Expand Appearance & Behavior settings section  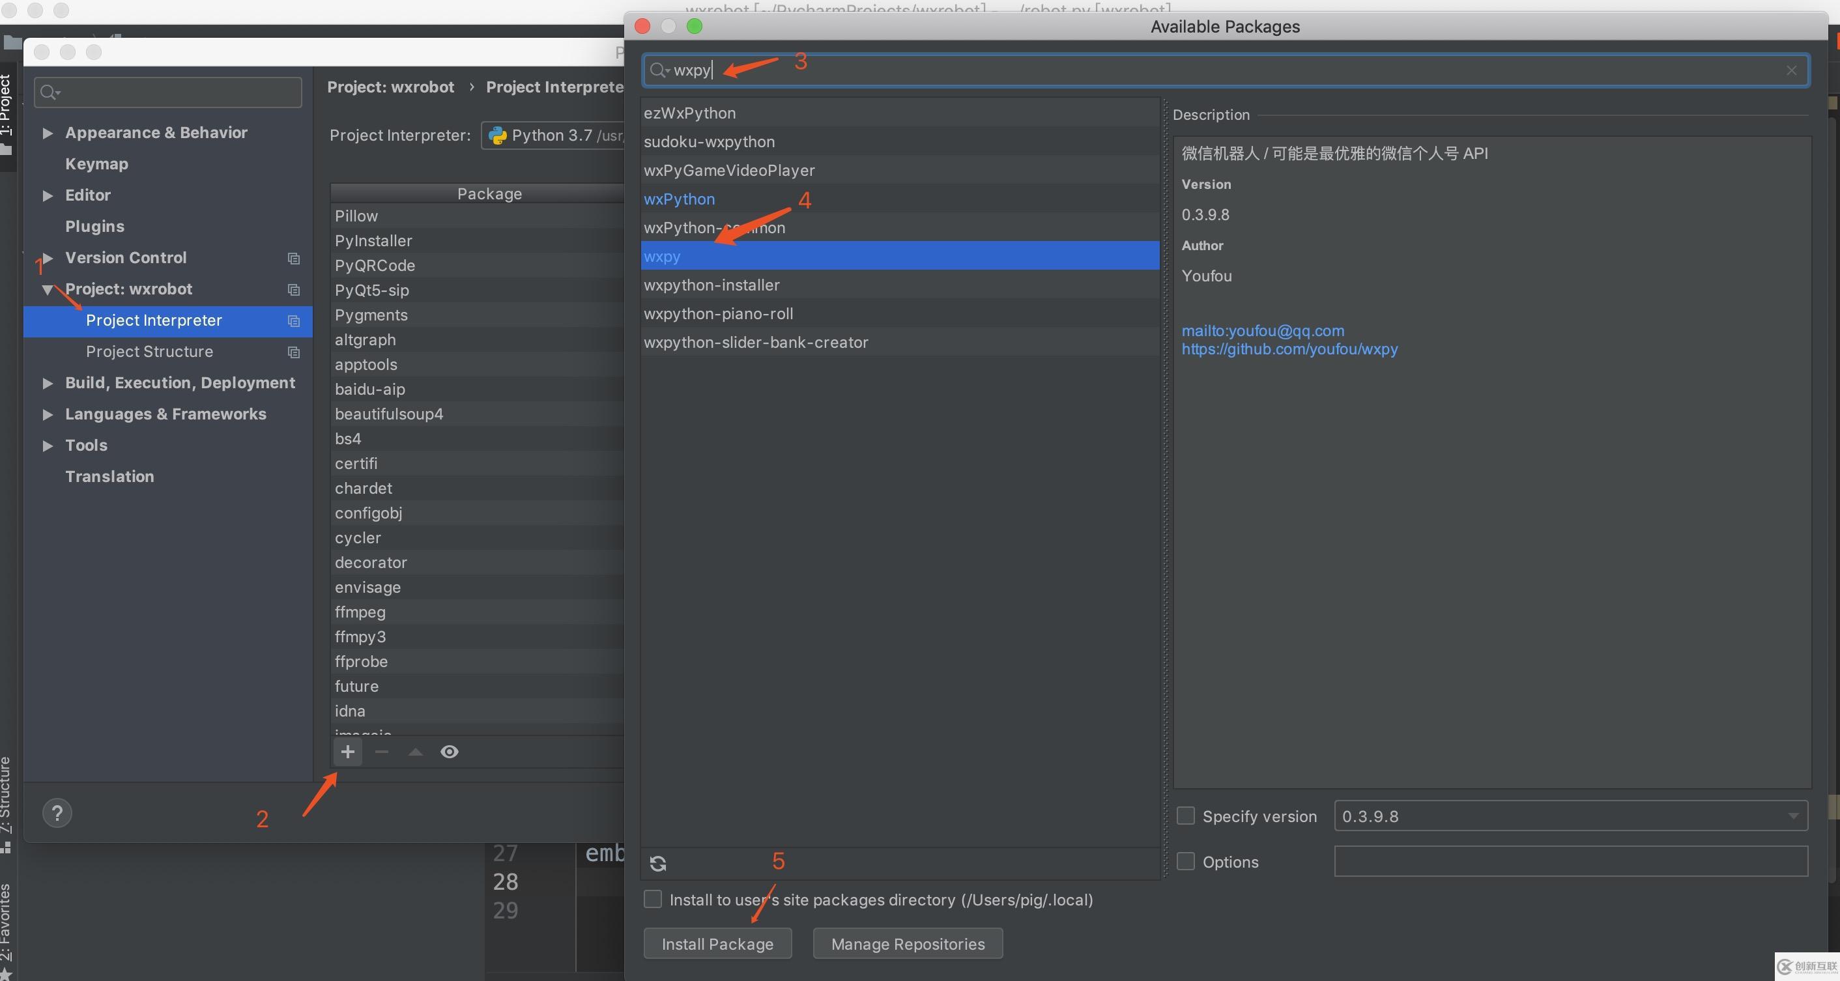click(47, 133)
